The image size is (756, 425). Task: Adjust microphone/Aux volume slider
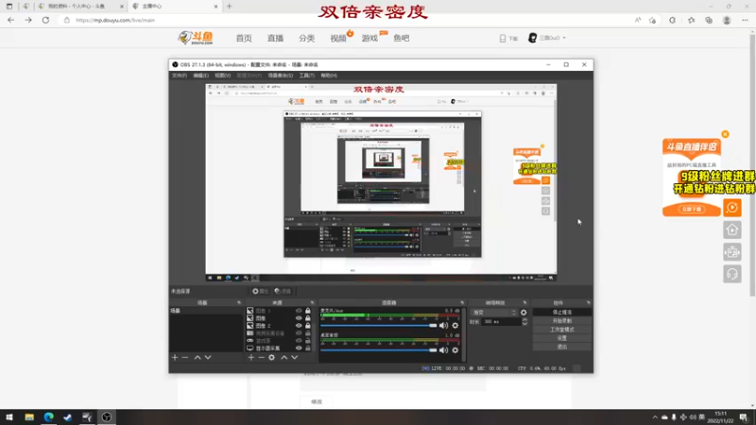(379, 326)
